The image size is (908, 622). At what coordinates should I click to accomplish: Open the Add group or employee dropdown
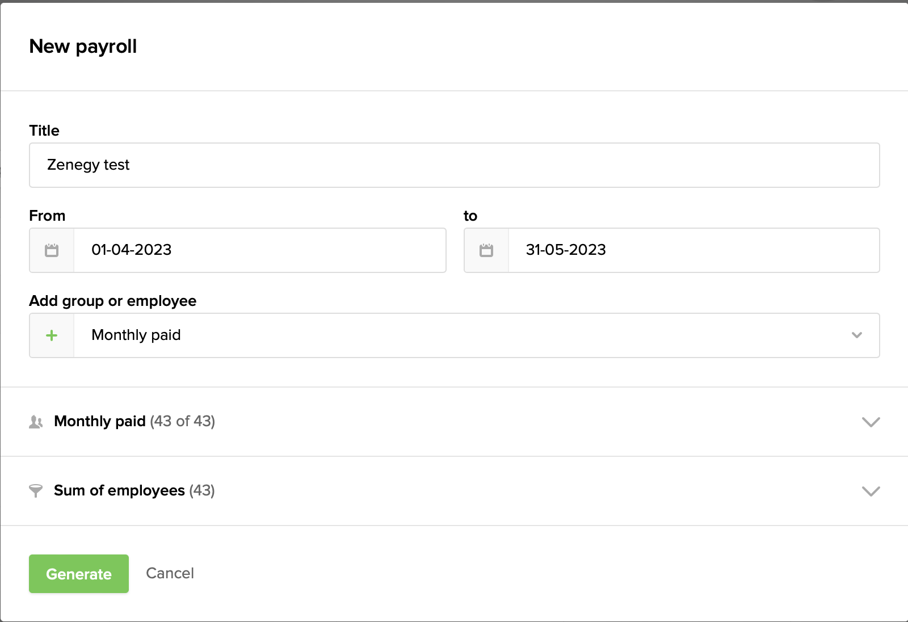[857, 335]
